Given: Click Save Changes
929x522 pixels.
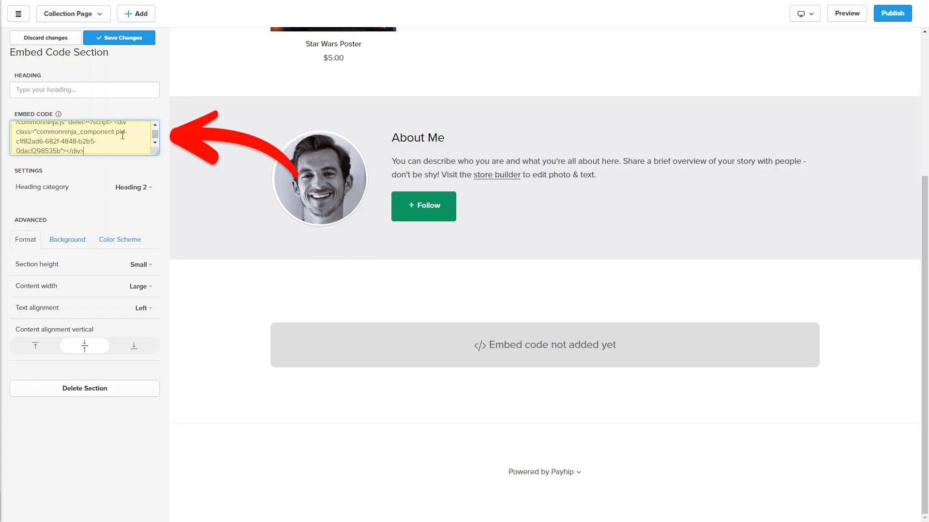Looking at the screenshot, I should (119, 38).
